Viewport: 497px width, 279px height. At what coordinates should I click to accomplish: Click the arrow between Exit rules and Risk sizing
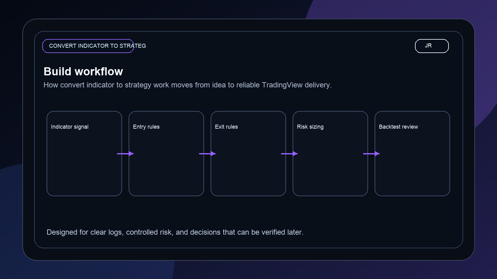coord(289,153)
